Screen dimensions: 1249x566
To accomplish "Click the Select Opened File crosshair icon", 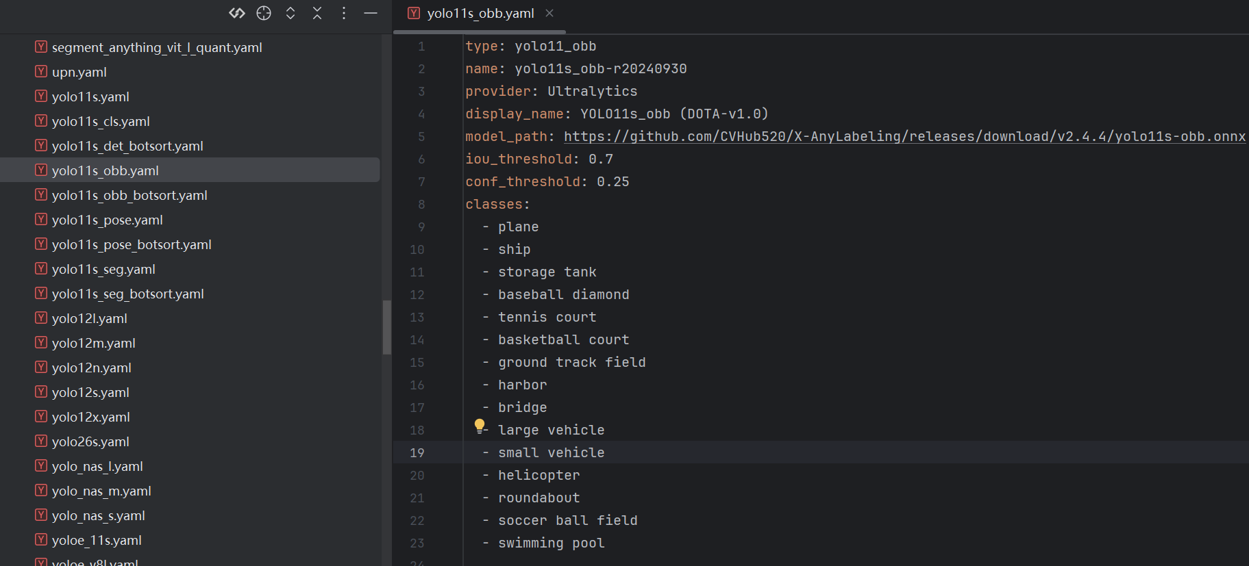I will tap(264, 13).
